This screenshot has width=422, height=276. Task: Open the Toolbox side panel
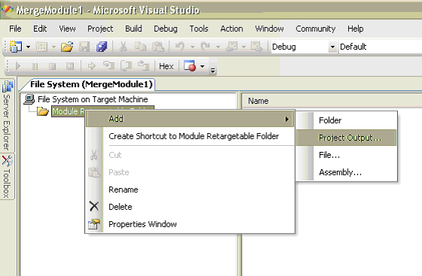point(7,176)
